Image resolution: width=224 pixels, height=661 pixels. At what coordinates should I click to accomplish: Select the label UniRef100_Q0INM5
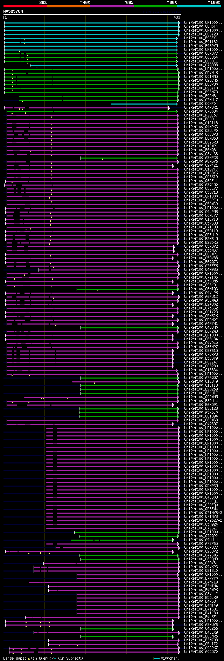[x=201, y=76]
